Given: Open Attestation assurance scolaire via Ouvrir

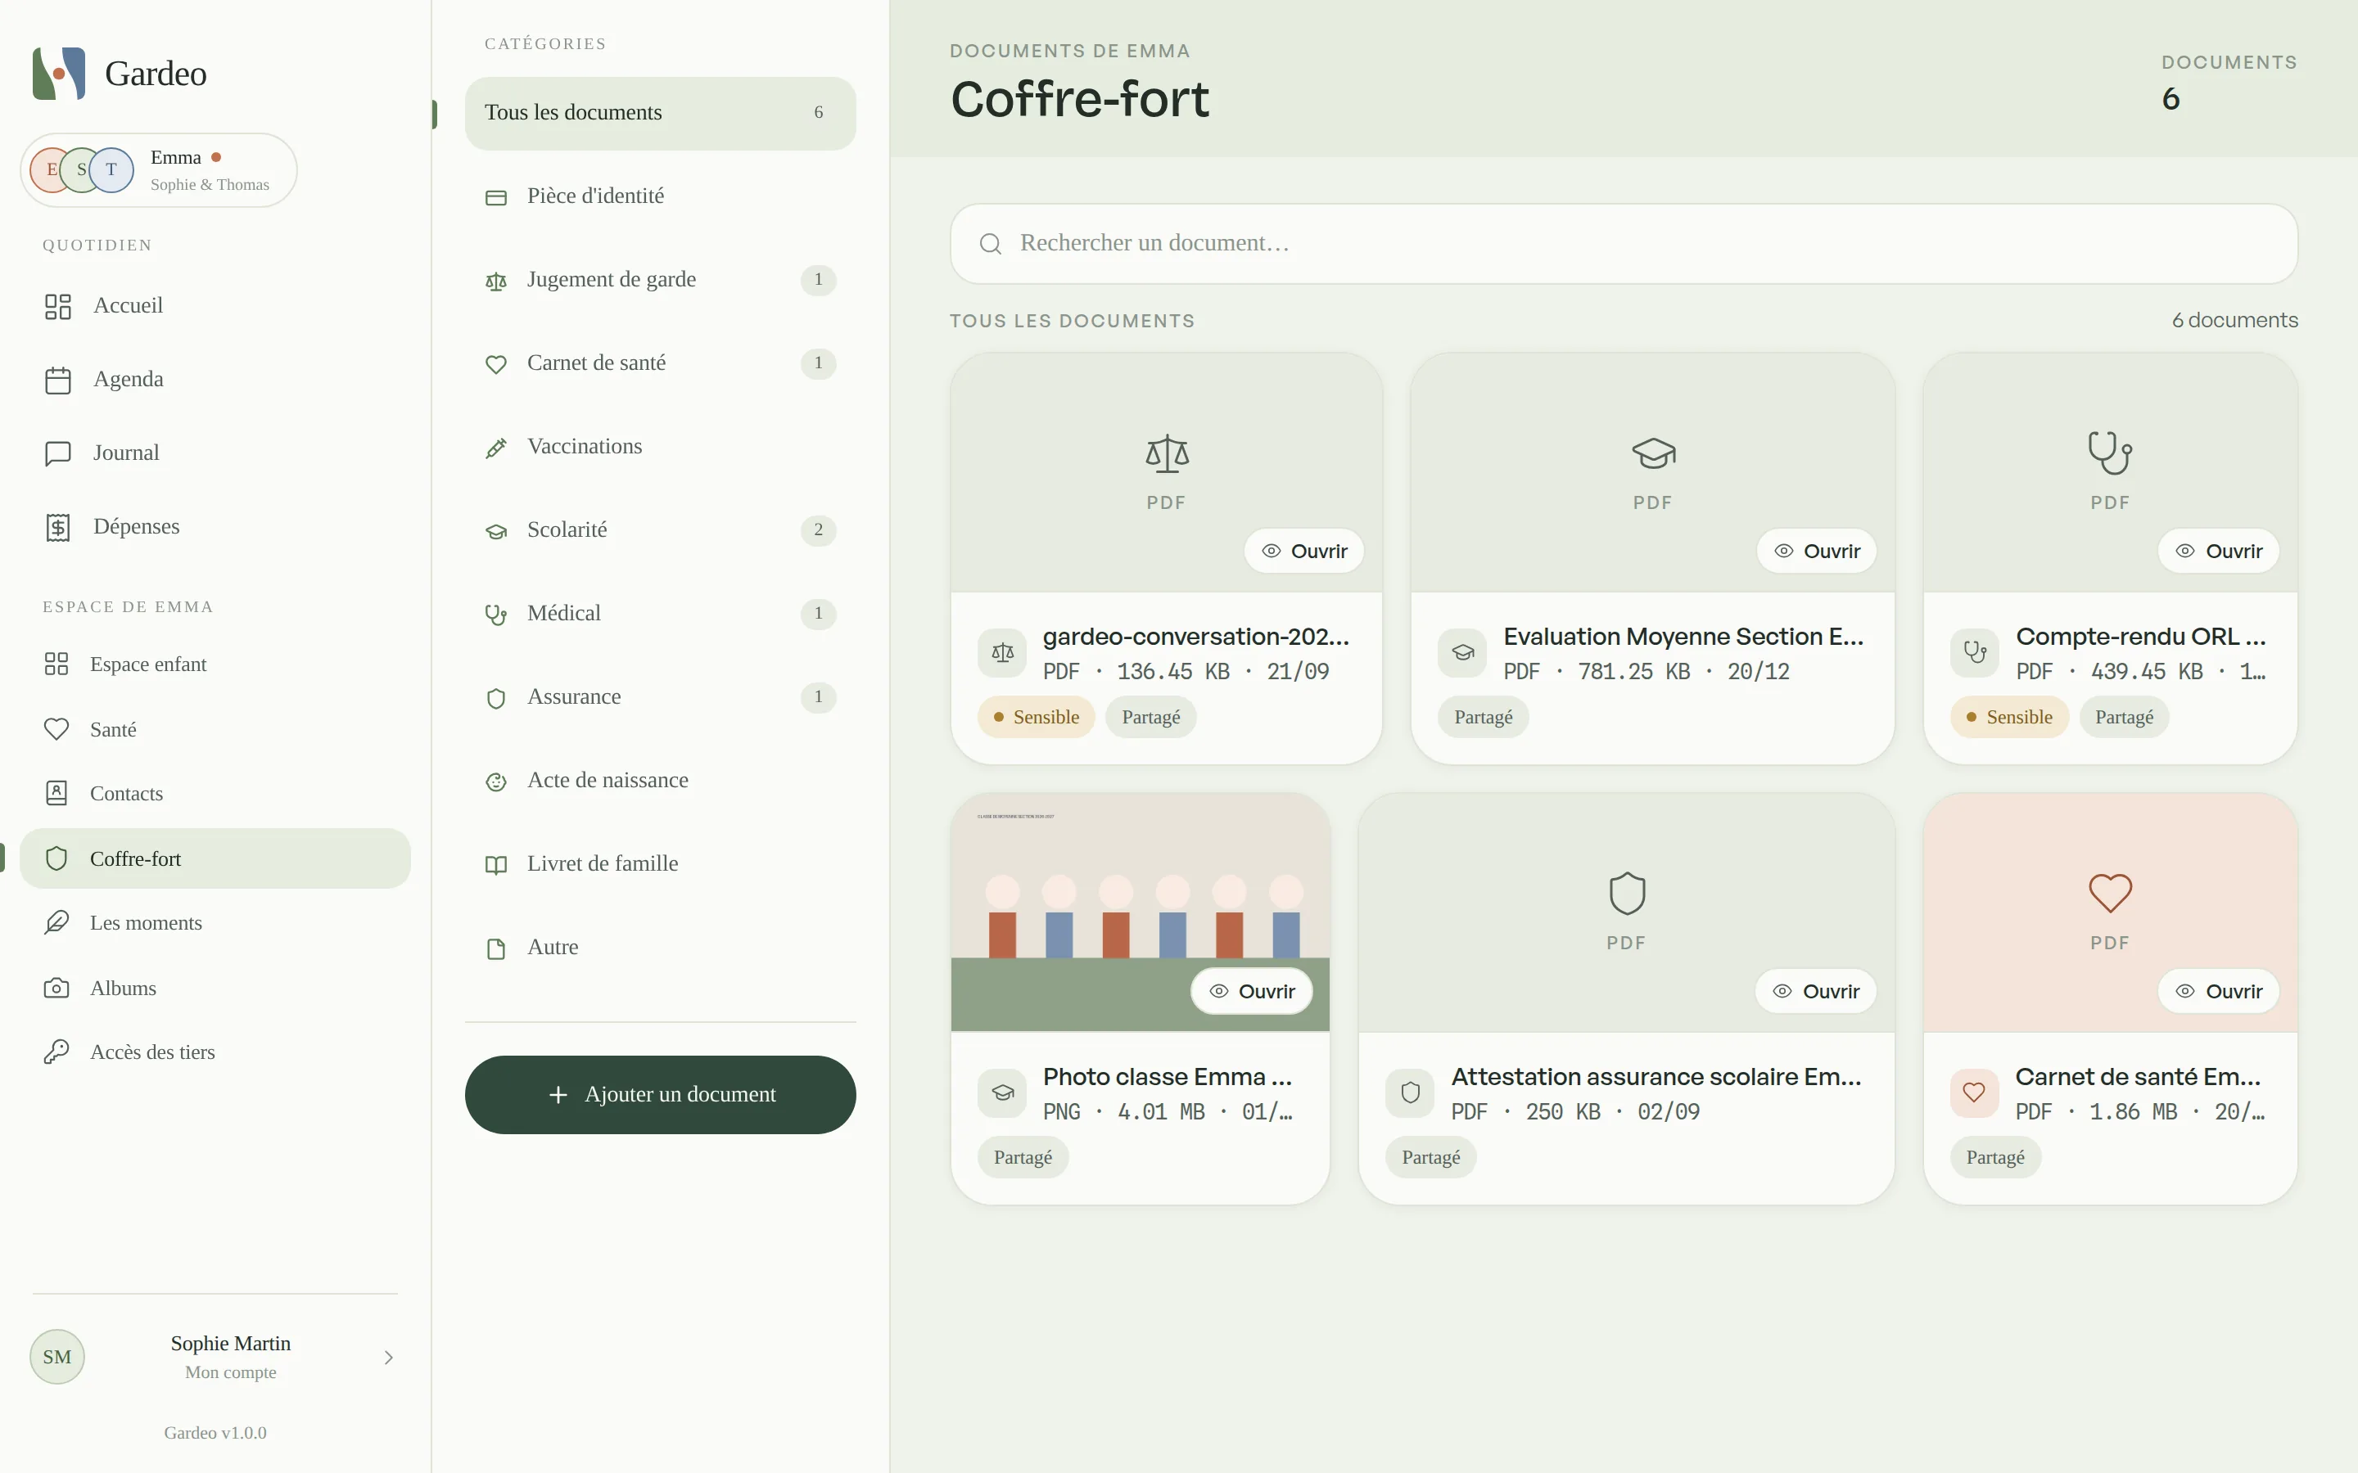Looking at the screenshot, I should [1814, 992].
